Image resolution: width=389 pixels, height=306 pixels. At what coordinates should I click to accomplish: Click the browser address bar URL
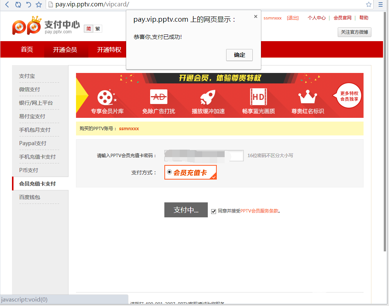(92, 4)
